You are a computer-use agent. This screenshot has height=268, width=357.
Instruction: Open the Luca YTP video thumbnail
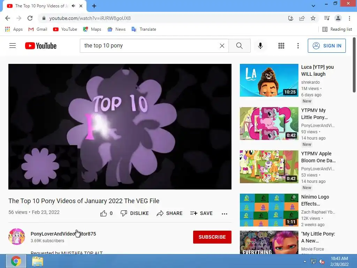coord(269,80)
